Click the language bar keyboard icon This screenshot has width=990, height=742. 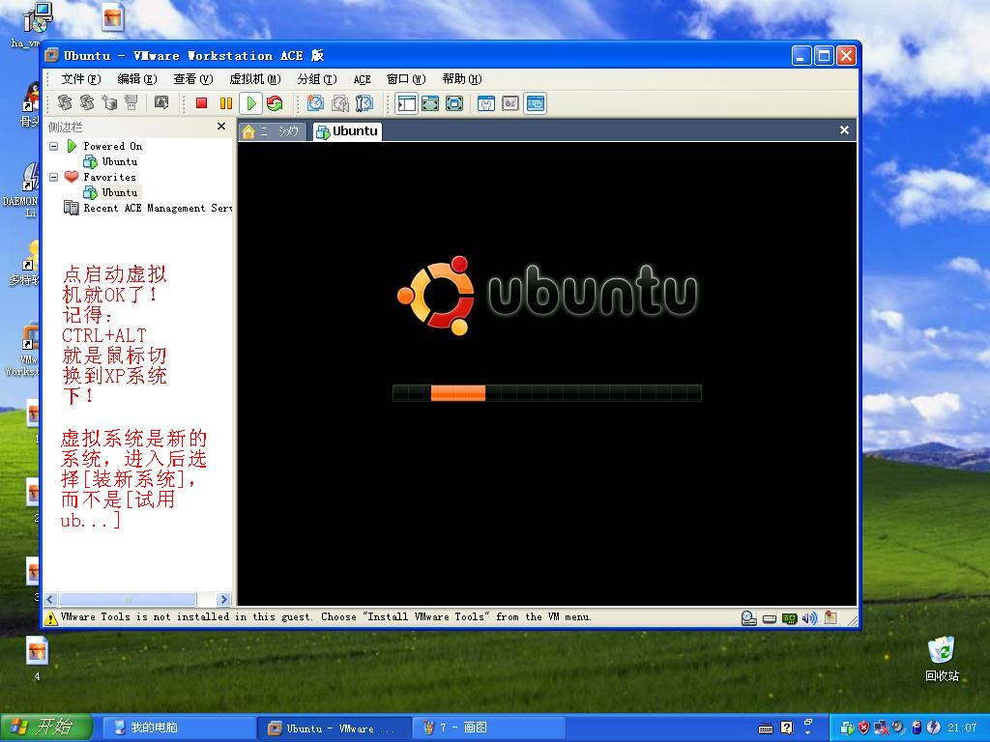(x=766, y=728)
